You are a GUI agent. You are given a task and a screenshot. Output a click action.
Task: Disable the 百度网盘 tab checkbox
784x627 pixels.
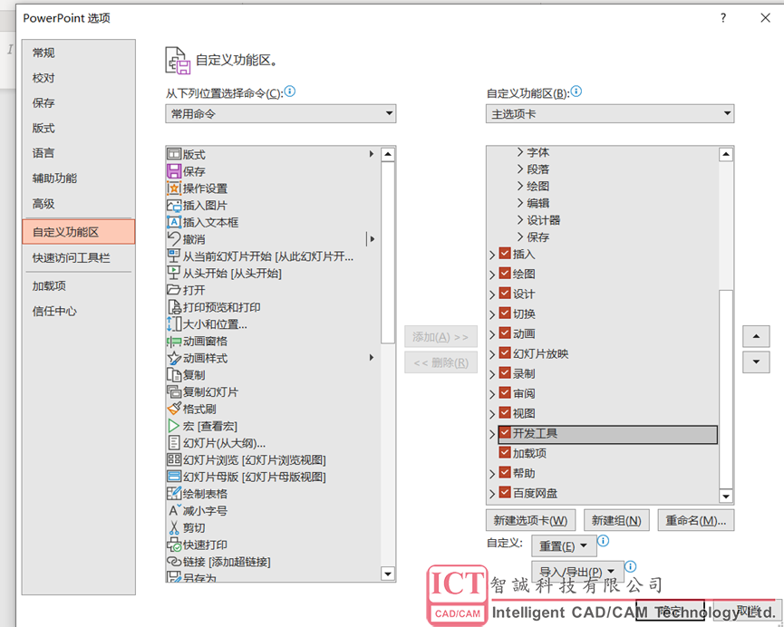505,493
